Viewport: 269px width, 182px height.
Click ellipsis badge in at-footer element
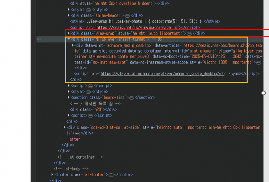(x=111, y=175)
